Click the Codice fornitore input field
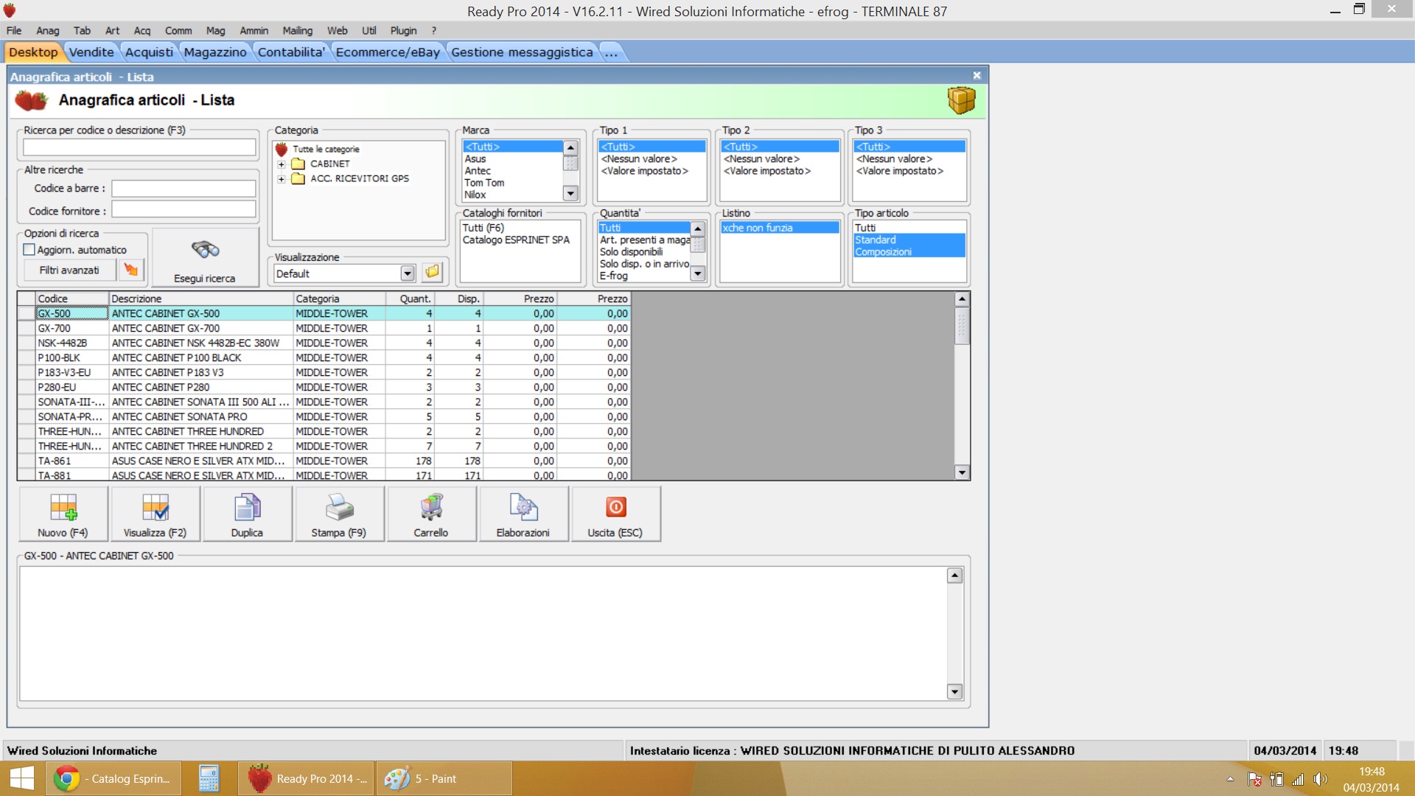1415x796 pixels. click(184, 211)
